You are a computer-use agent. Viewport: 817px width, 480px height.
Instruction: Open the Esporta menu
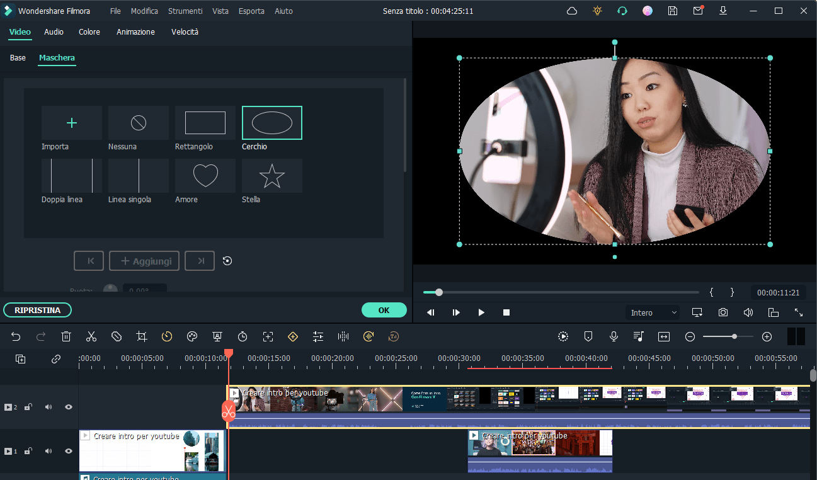251,11
